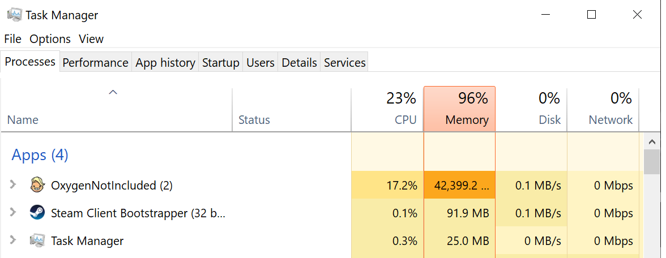This screenshot has width=666, height=258.
Task: Click the scrollbar up arrow
Action: coord(652,142)
